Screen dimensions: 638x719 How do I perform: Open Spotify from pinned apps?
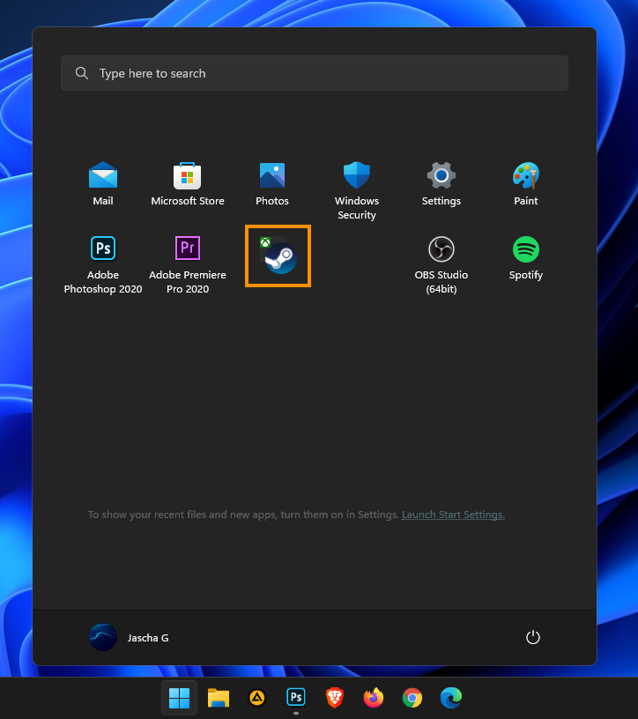525,258
